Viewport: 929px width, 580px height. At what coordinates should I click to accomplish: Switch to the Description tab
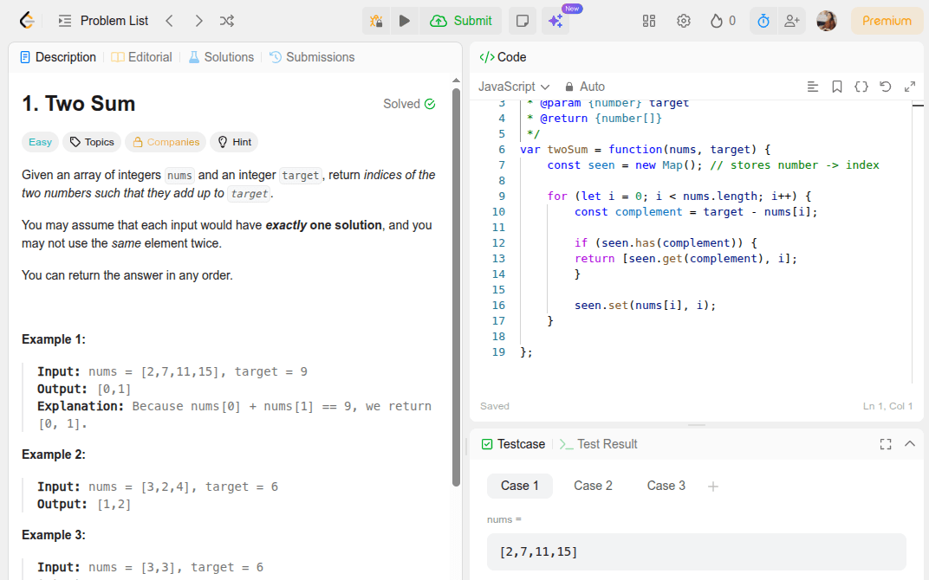pos(58,57)
